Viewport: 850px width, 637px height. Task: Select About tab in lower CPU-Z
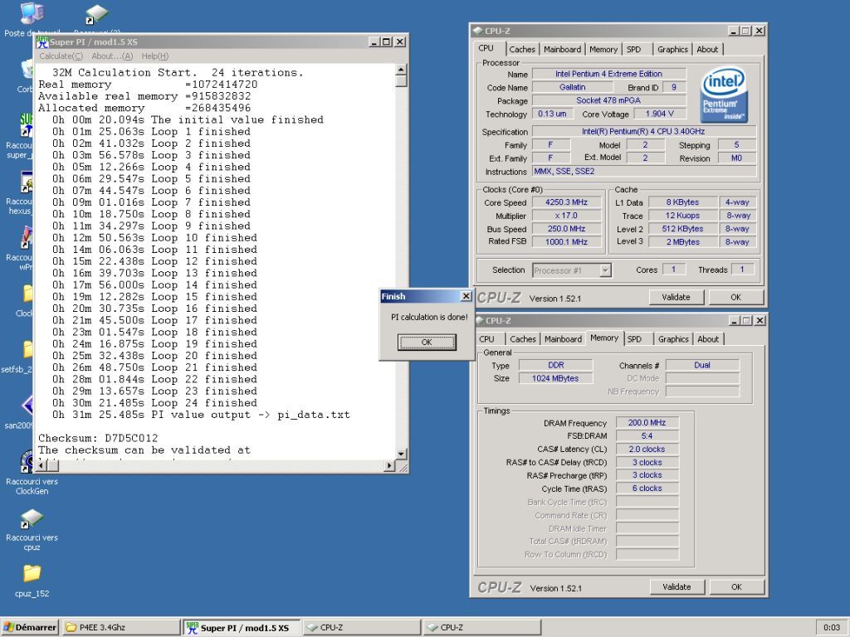(708, 339)
